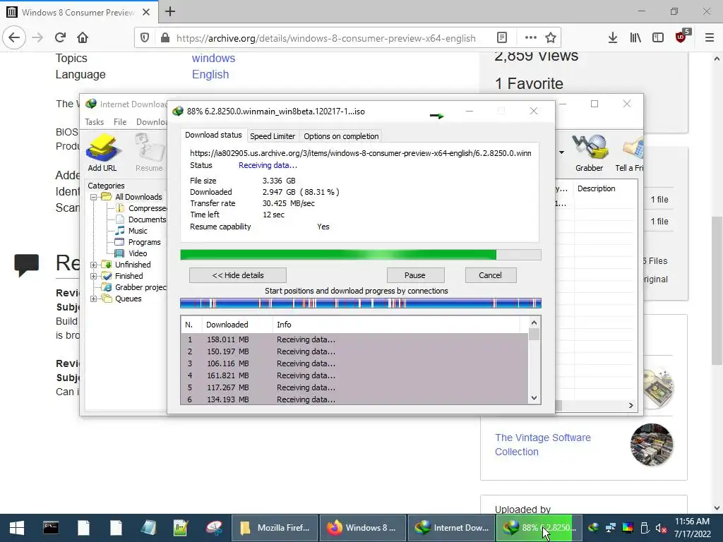The width and height of the screenshot is (723, 542).
Task: Click the Add URL icon in IDM
Action: pyautogui.click(x=102, y=152)
